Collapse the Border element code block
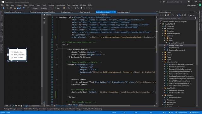 [x=57, y=65]
